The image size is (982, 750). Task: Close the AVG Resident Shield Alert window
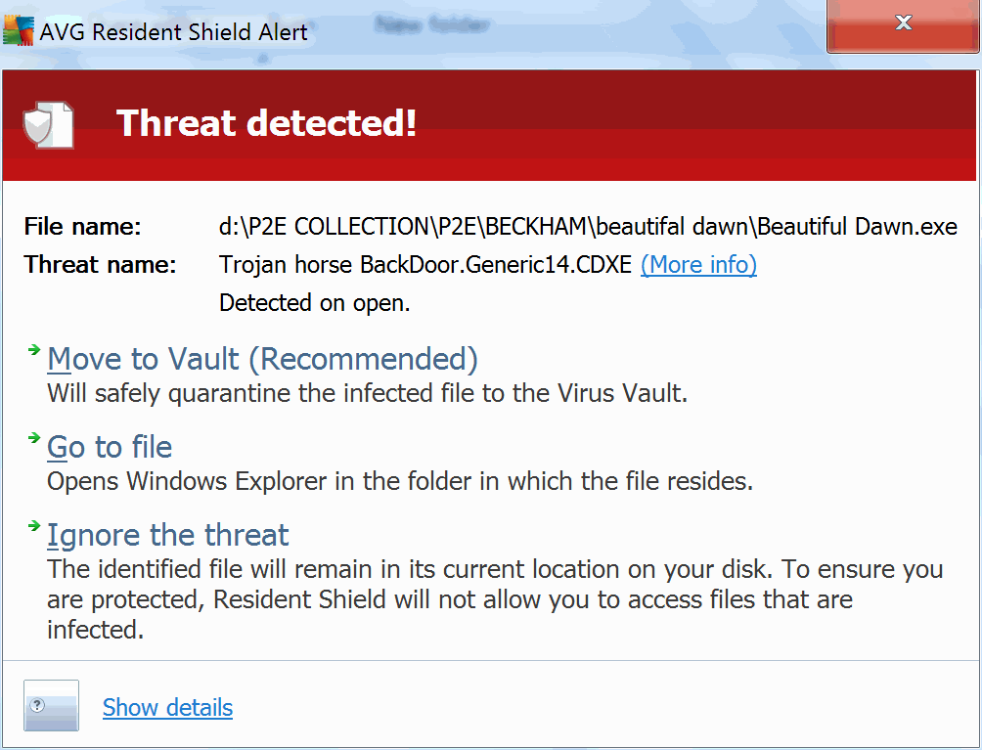click(x=902, y=23)
